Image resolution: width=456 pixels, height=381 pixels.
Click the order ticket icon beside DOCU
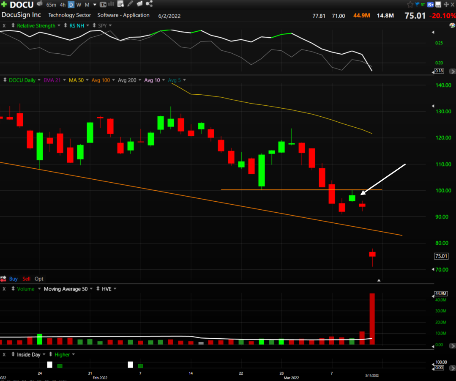40,4
